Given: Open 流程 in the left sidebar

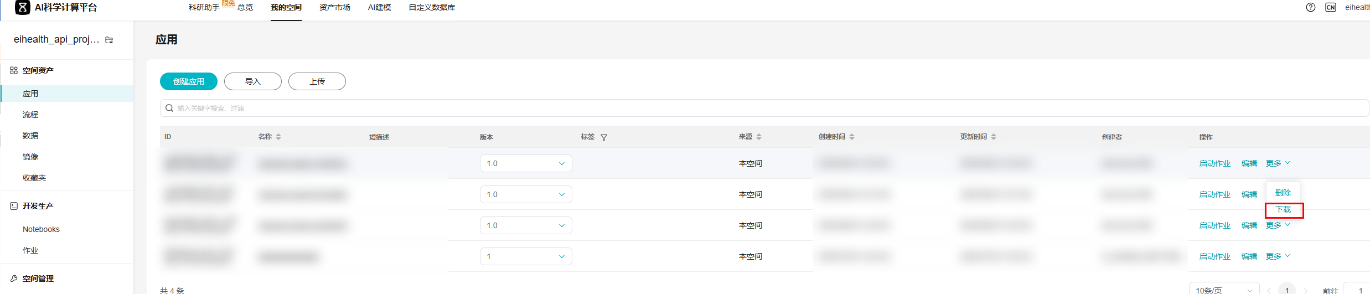Looking at the screenshot, I should coord(30,115).
